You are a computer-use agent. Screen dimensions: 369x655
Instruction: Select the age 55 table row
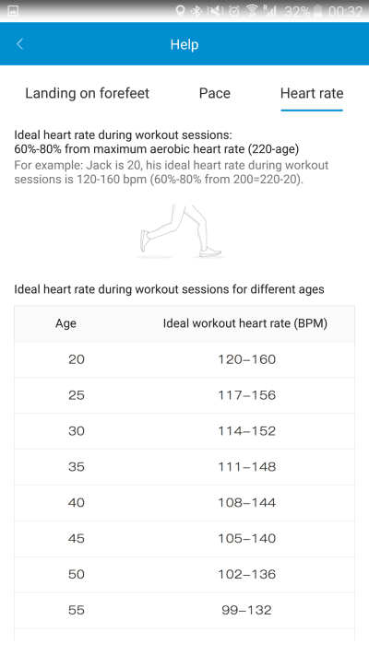click(184, 610)
